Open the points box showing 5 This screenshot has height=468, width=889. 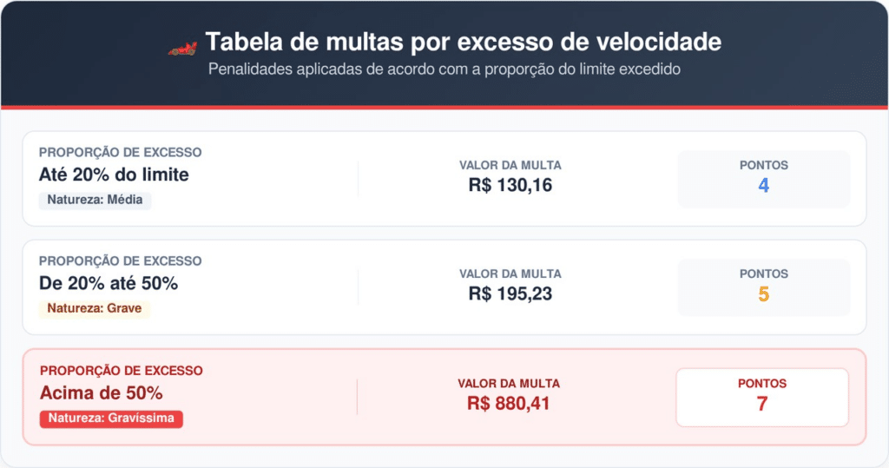pos(763,287)
